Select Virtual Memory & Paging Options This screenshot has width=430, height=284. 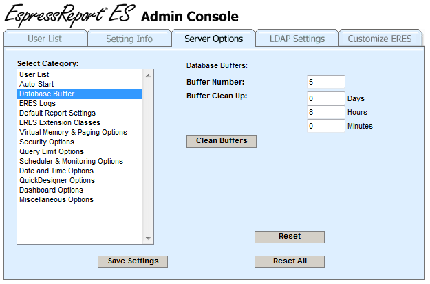click(80, 132)
